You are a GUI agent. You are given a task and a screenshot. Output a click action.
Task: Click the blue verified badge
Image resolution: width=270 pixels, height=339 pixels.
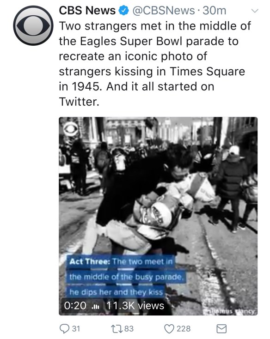pos(123,11)
